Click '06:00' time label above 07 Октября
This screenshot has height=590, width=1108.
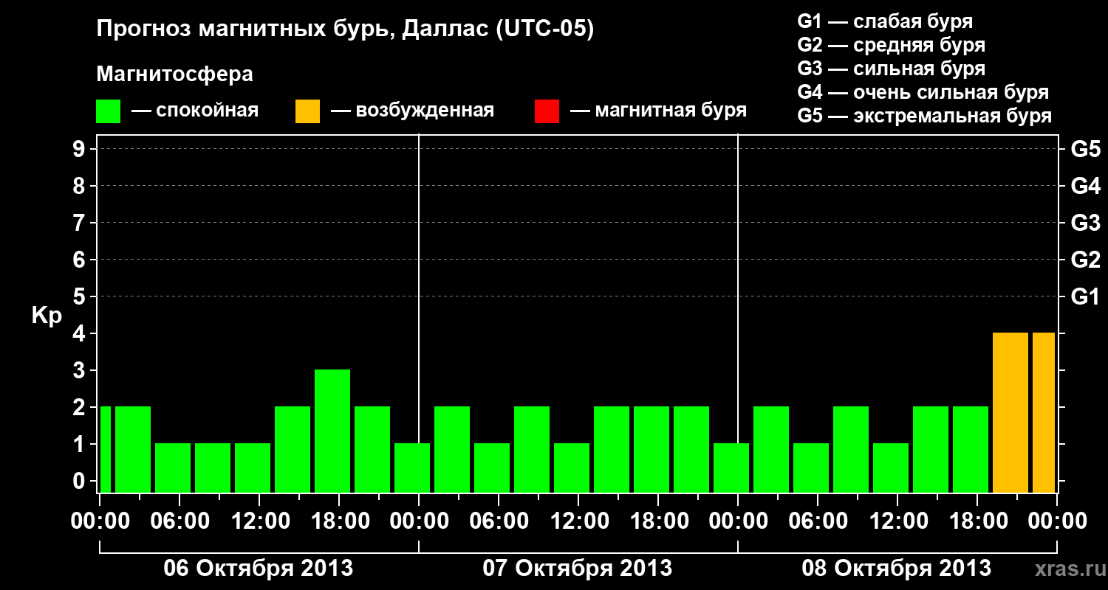tap(499, 521)
